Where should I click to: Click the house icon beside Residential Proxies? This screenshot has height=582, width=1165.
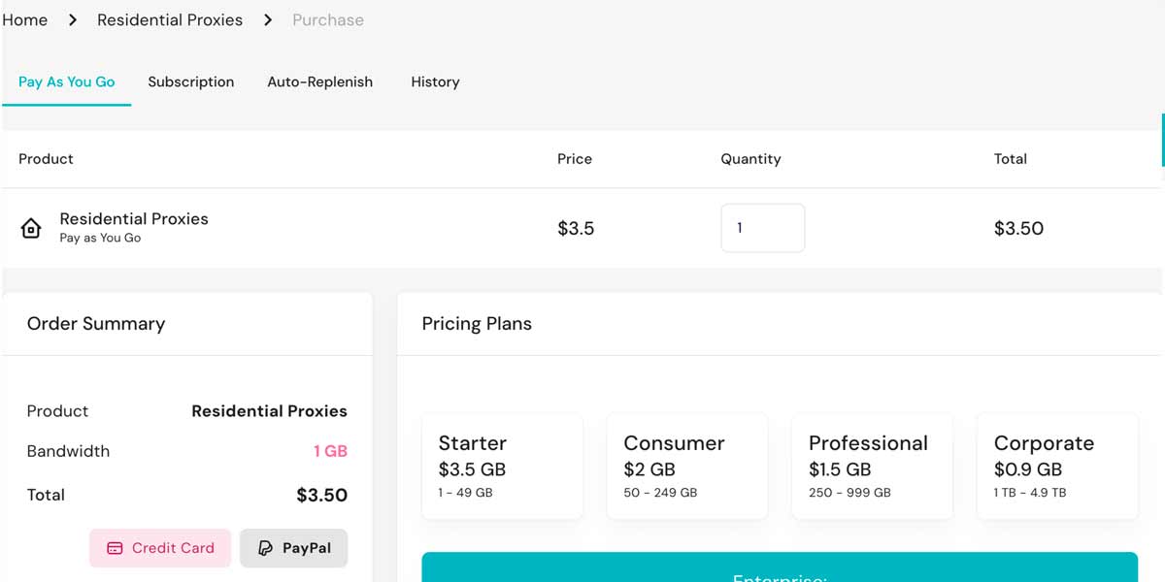coord(31,229)
